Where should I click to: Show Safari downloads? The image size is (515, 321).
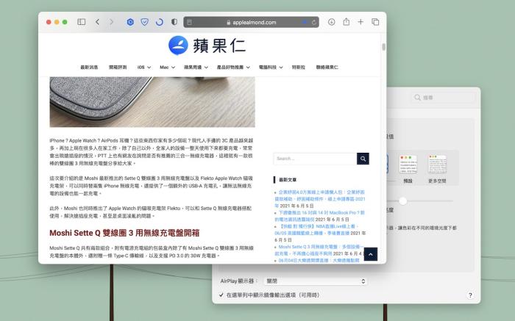click(331, 22)
